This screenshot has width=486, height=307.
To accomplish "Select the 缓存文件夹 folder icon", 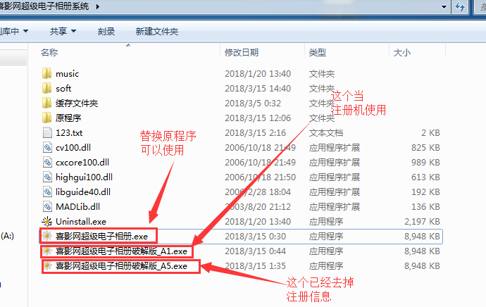I will pos(46,104).
